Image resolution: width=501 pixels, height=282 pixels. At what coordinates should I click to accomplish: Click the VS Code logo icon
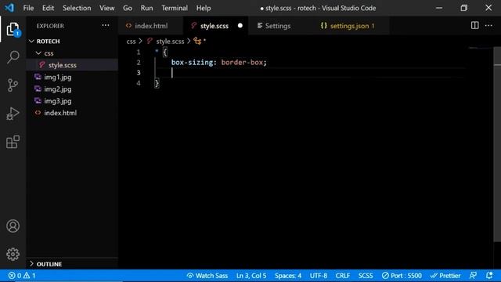tap(9, 8)
